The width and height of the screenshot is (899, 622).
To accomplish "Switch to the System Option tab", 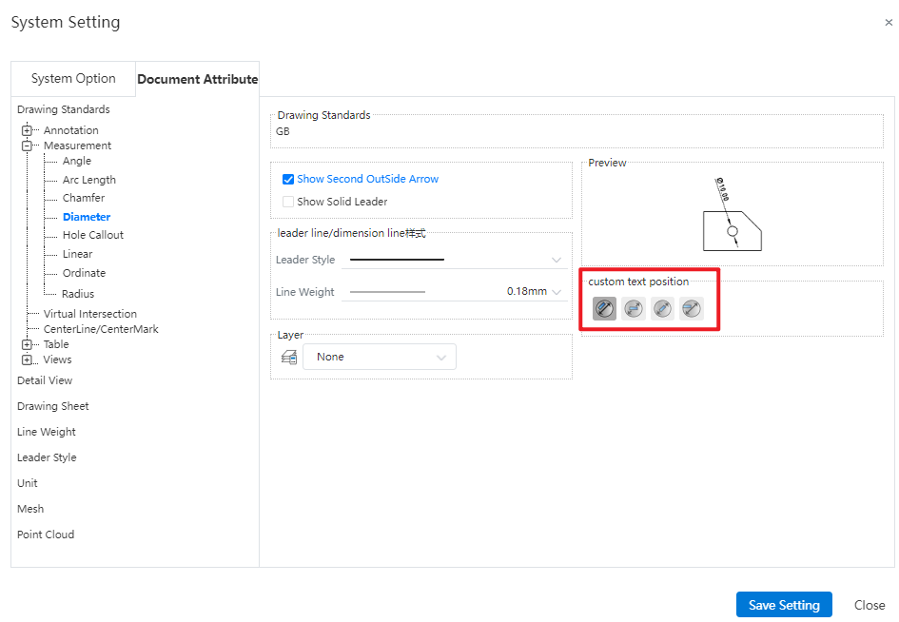I will coord(73,79).
